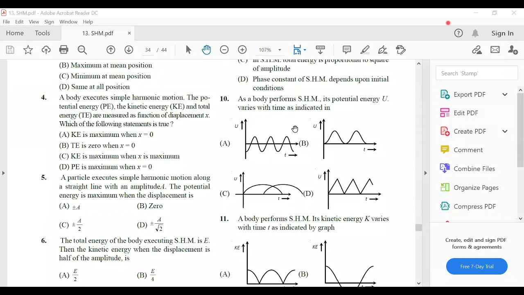Go to next page arrow
The height and width of the screenshot is (295, 524).
coord(129,50)
